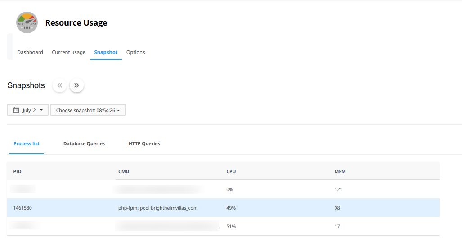
Task: Open the July, 2 date dropdown
Action: [28, 110]
